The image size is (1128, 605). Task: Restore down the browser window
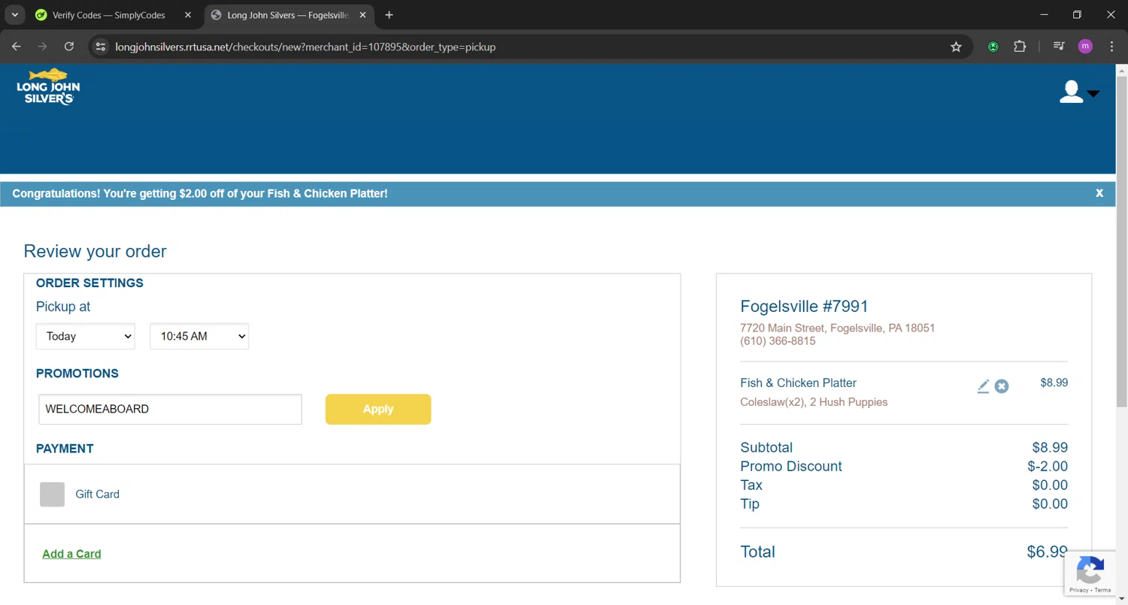(x=1077, y=15)
